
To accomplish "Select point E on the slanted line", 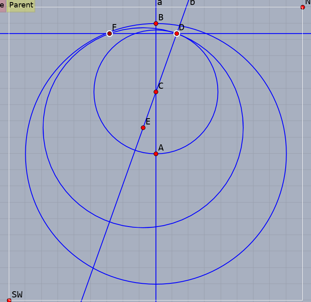I will pyautogui.click(x=143, y=128).
